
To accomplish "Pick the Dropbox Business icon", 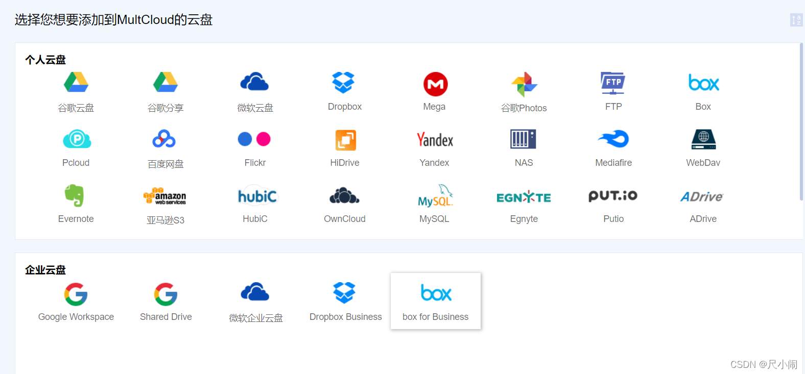I will pyautogui.click(x=344, y=293).
